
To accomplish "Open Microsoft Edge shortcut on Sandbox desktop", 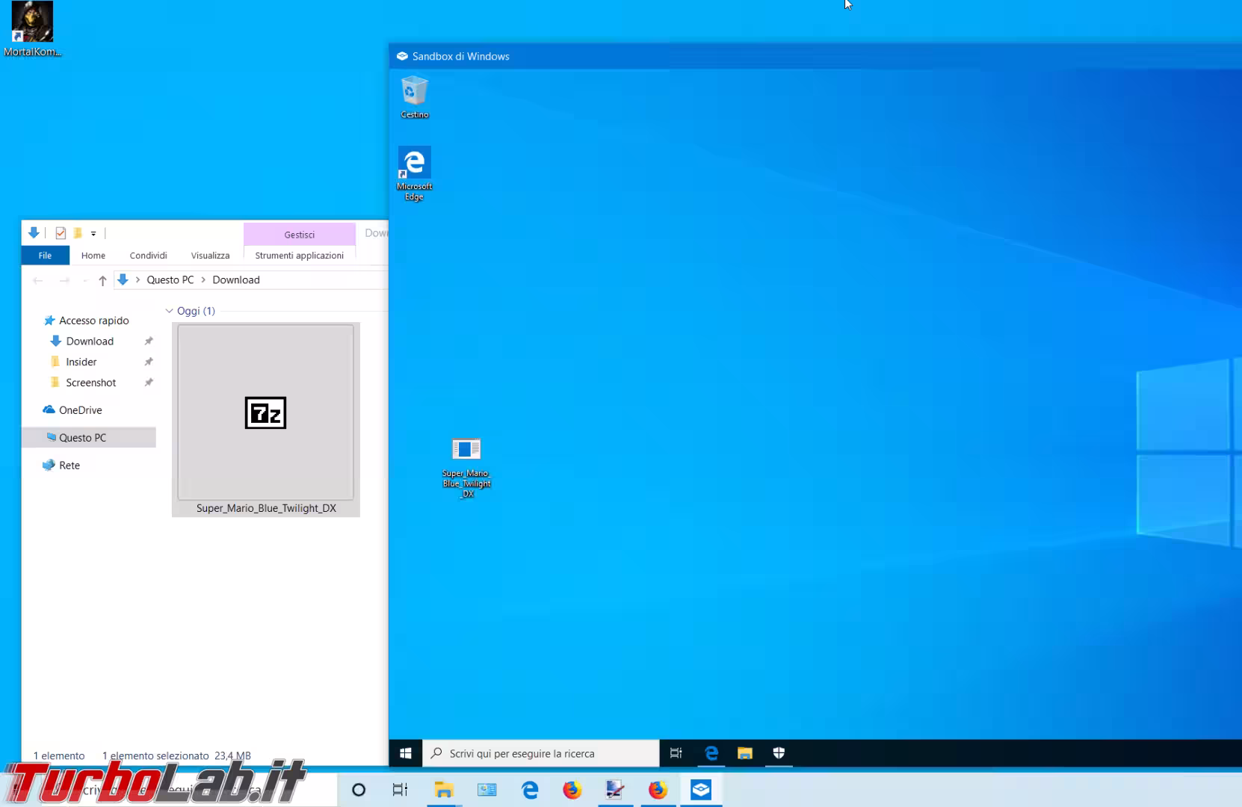I will tap(414, 172).
